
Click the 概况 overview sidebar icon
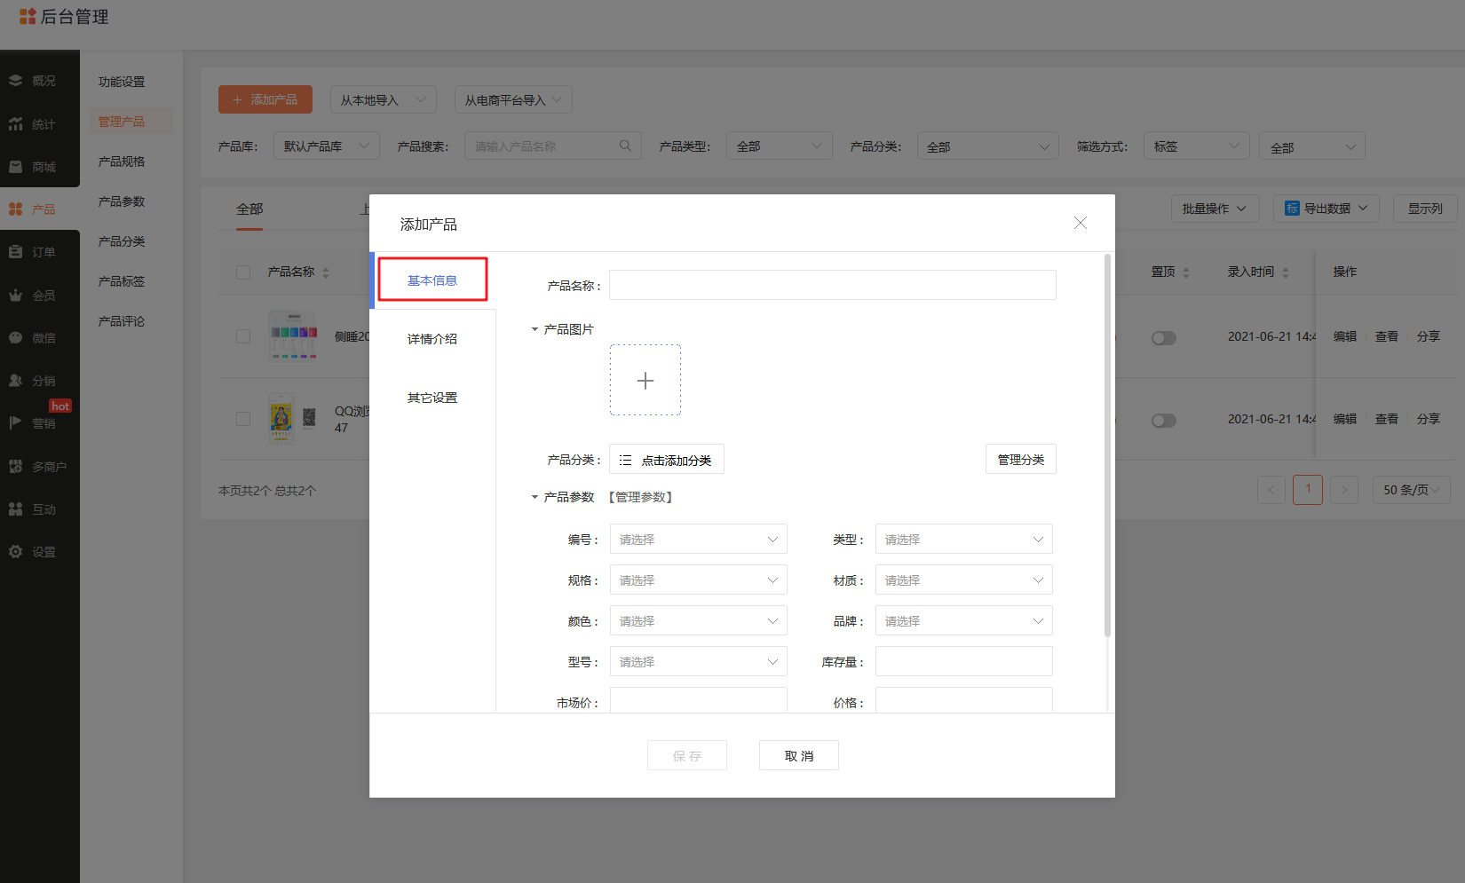click(x=16, y=81)
